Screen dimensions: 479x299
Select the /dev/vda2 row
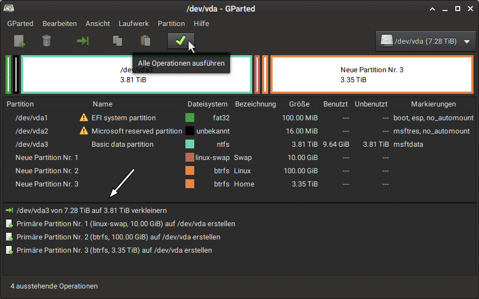pos(239,131)
